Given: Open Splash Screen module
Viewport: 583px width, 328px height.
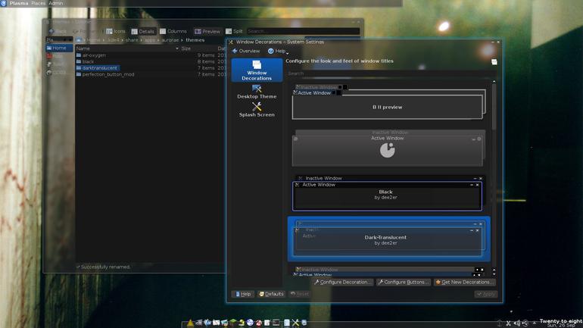Looking at the screenshot, I should click(257, 110).
